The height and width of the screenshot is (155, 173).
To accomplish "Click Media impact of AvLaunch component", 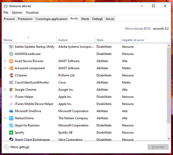I will [126, 68].
